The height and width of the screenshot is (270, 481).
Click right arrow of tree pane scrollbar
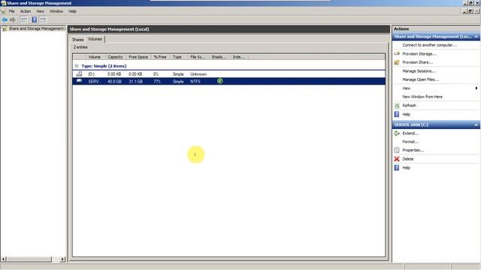point(62,259)
